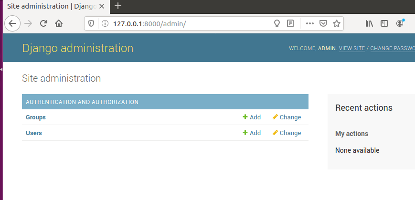
Task: Toggle reader view icon
Action: (290, 24)
